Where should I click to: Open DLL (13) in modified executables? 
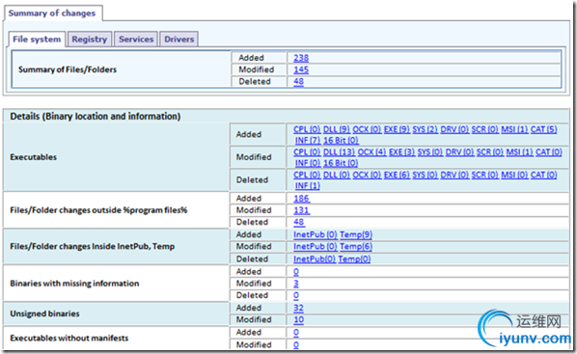tap(339, 152)
